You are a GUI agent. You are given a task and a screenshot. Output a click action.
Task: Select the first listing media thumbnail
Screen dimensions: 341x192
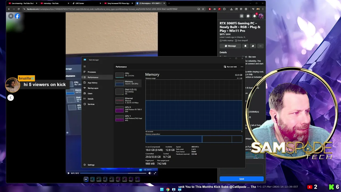click(86, 179)
